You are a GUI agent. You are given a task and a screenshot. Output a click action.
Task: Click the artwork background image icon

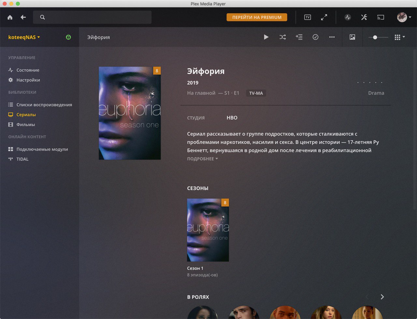click(352, 37)
